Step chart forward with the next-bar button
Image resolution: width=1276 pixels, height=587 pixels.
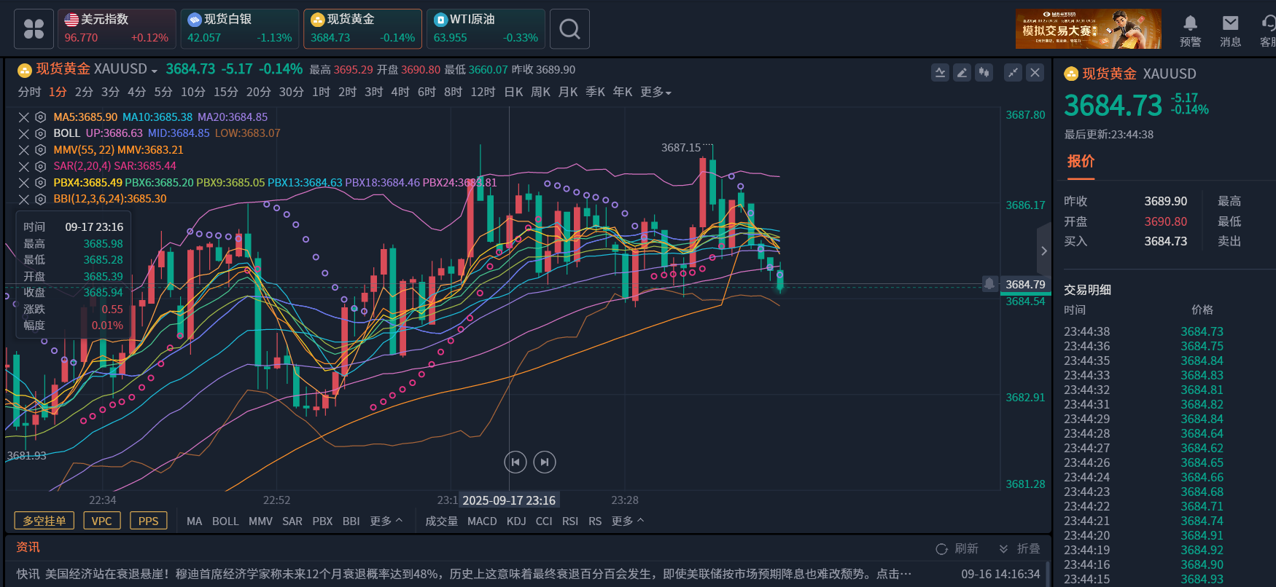pos(545,462)
